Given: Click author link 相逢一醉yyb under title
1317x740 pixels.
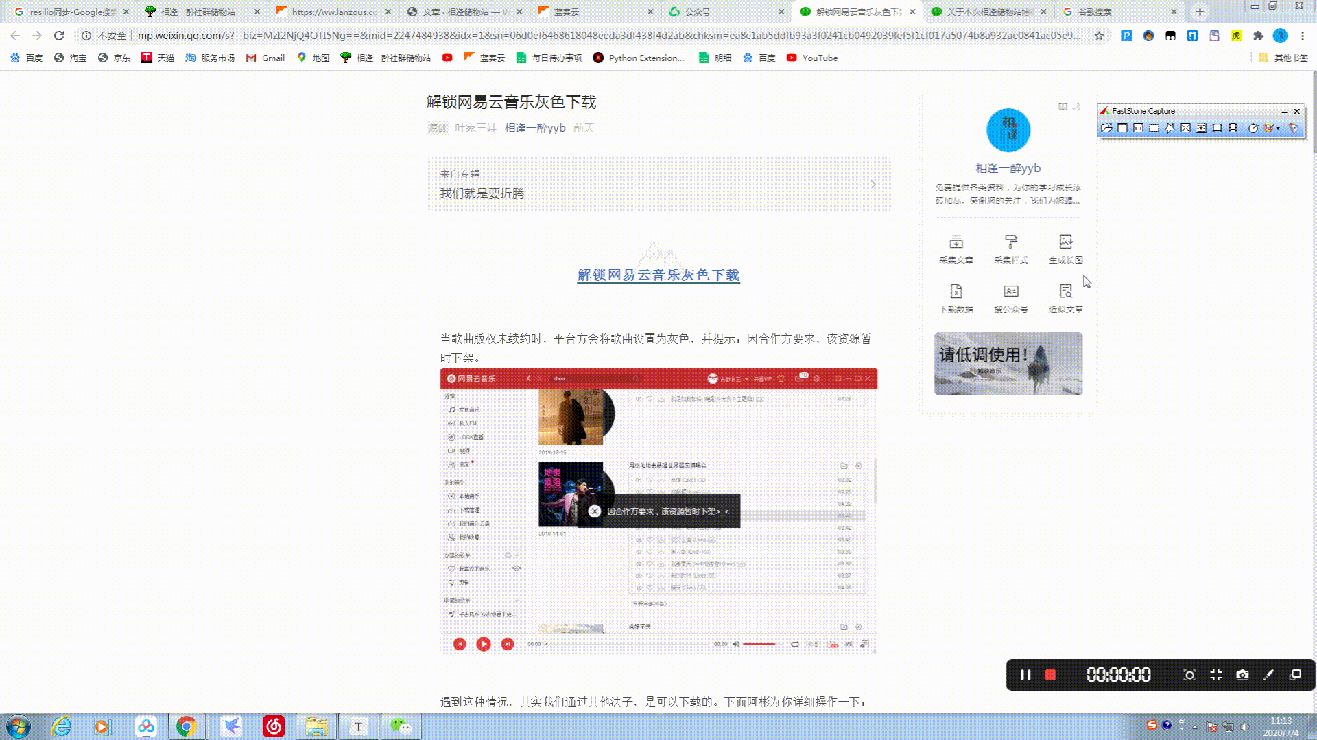Looking at the screenshot, I should pos(535,128).
